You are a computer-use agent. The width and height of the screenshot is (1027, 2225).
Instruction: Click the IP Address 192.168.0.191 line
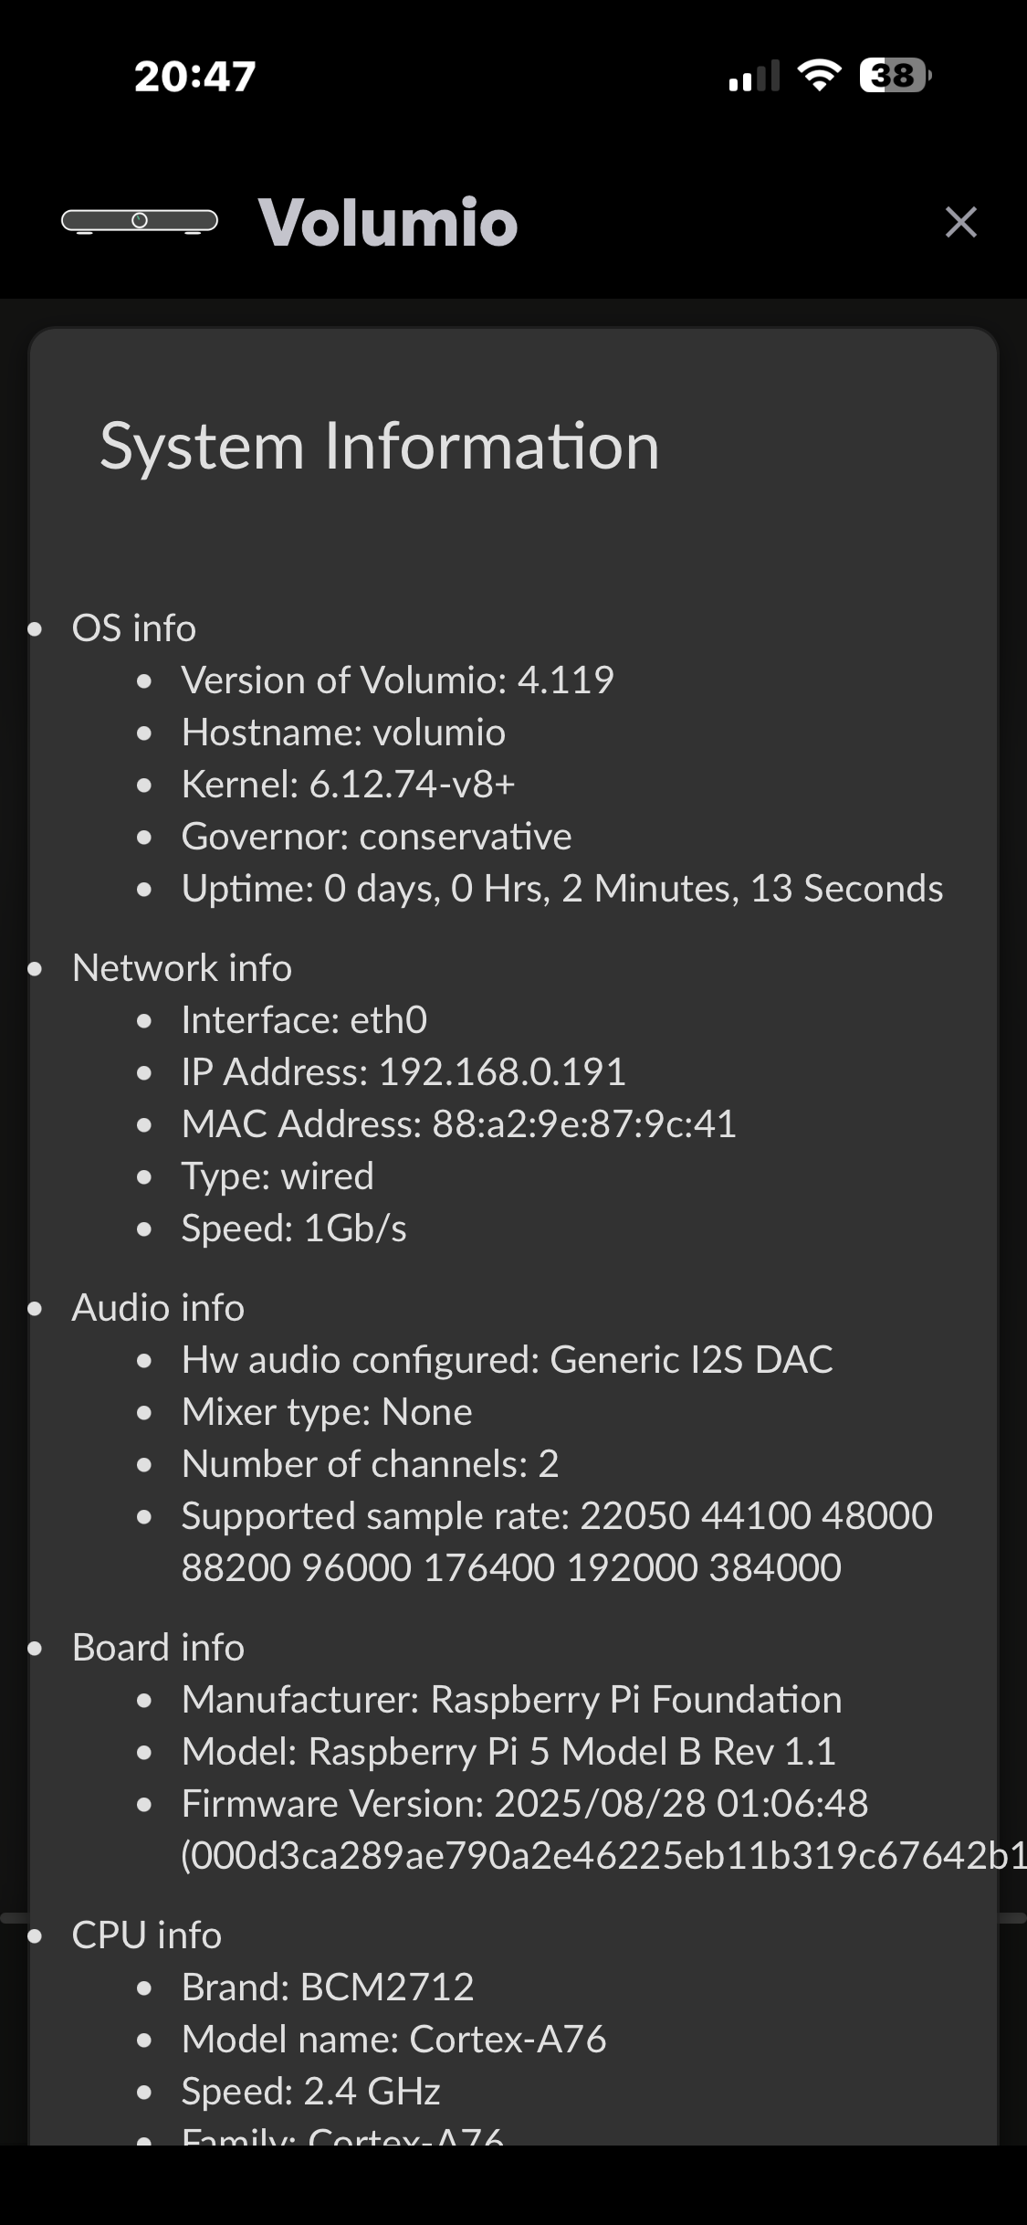click(x=403, y=1072)
